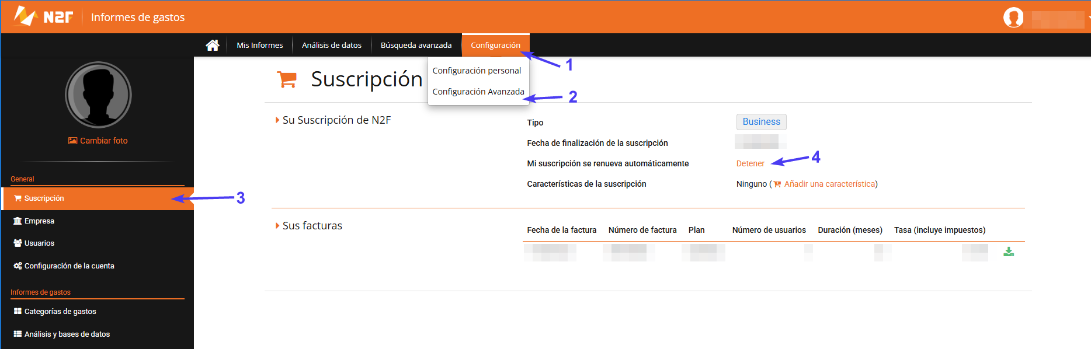Collapse Su Suscripción de N2F section
The height and width of the screenshot is (349, 1091).
click(277, 120)
